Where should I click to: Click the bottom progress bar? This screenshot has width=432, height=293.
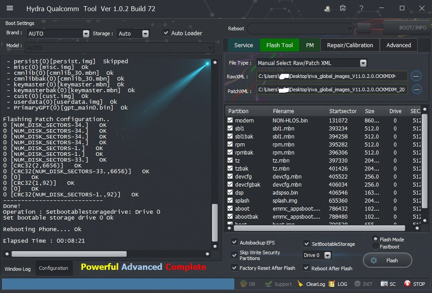118,284
